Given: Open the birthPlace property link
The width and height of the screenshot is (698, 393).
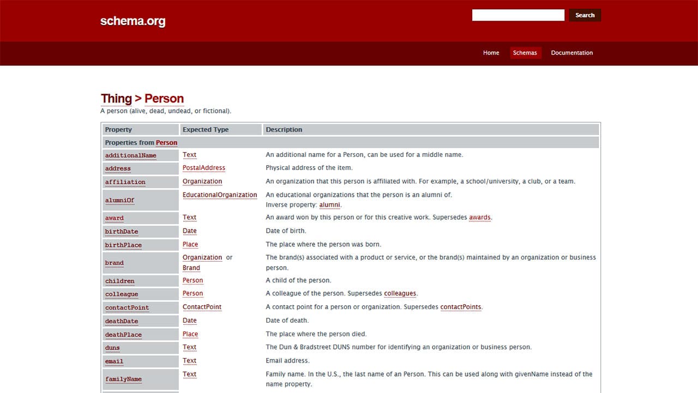Looking at the screenshot, I should (x=123, y=245).
